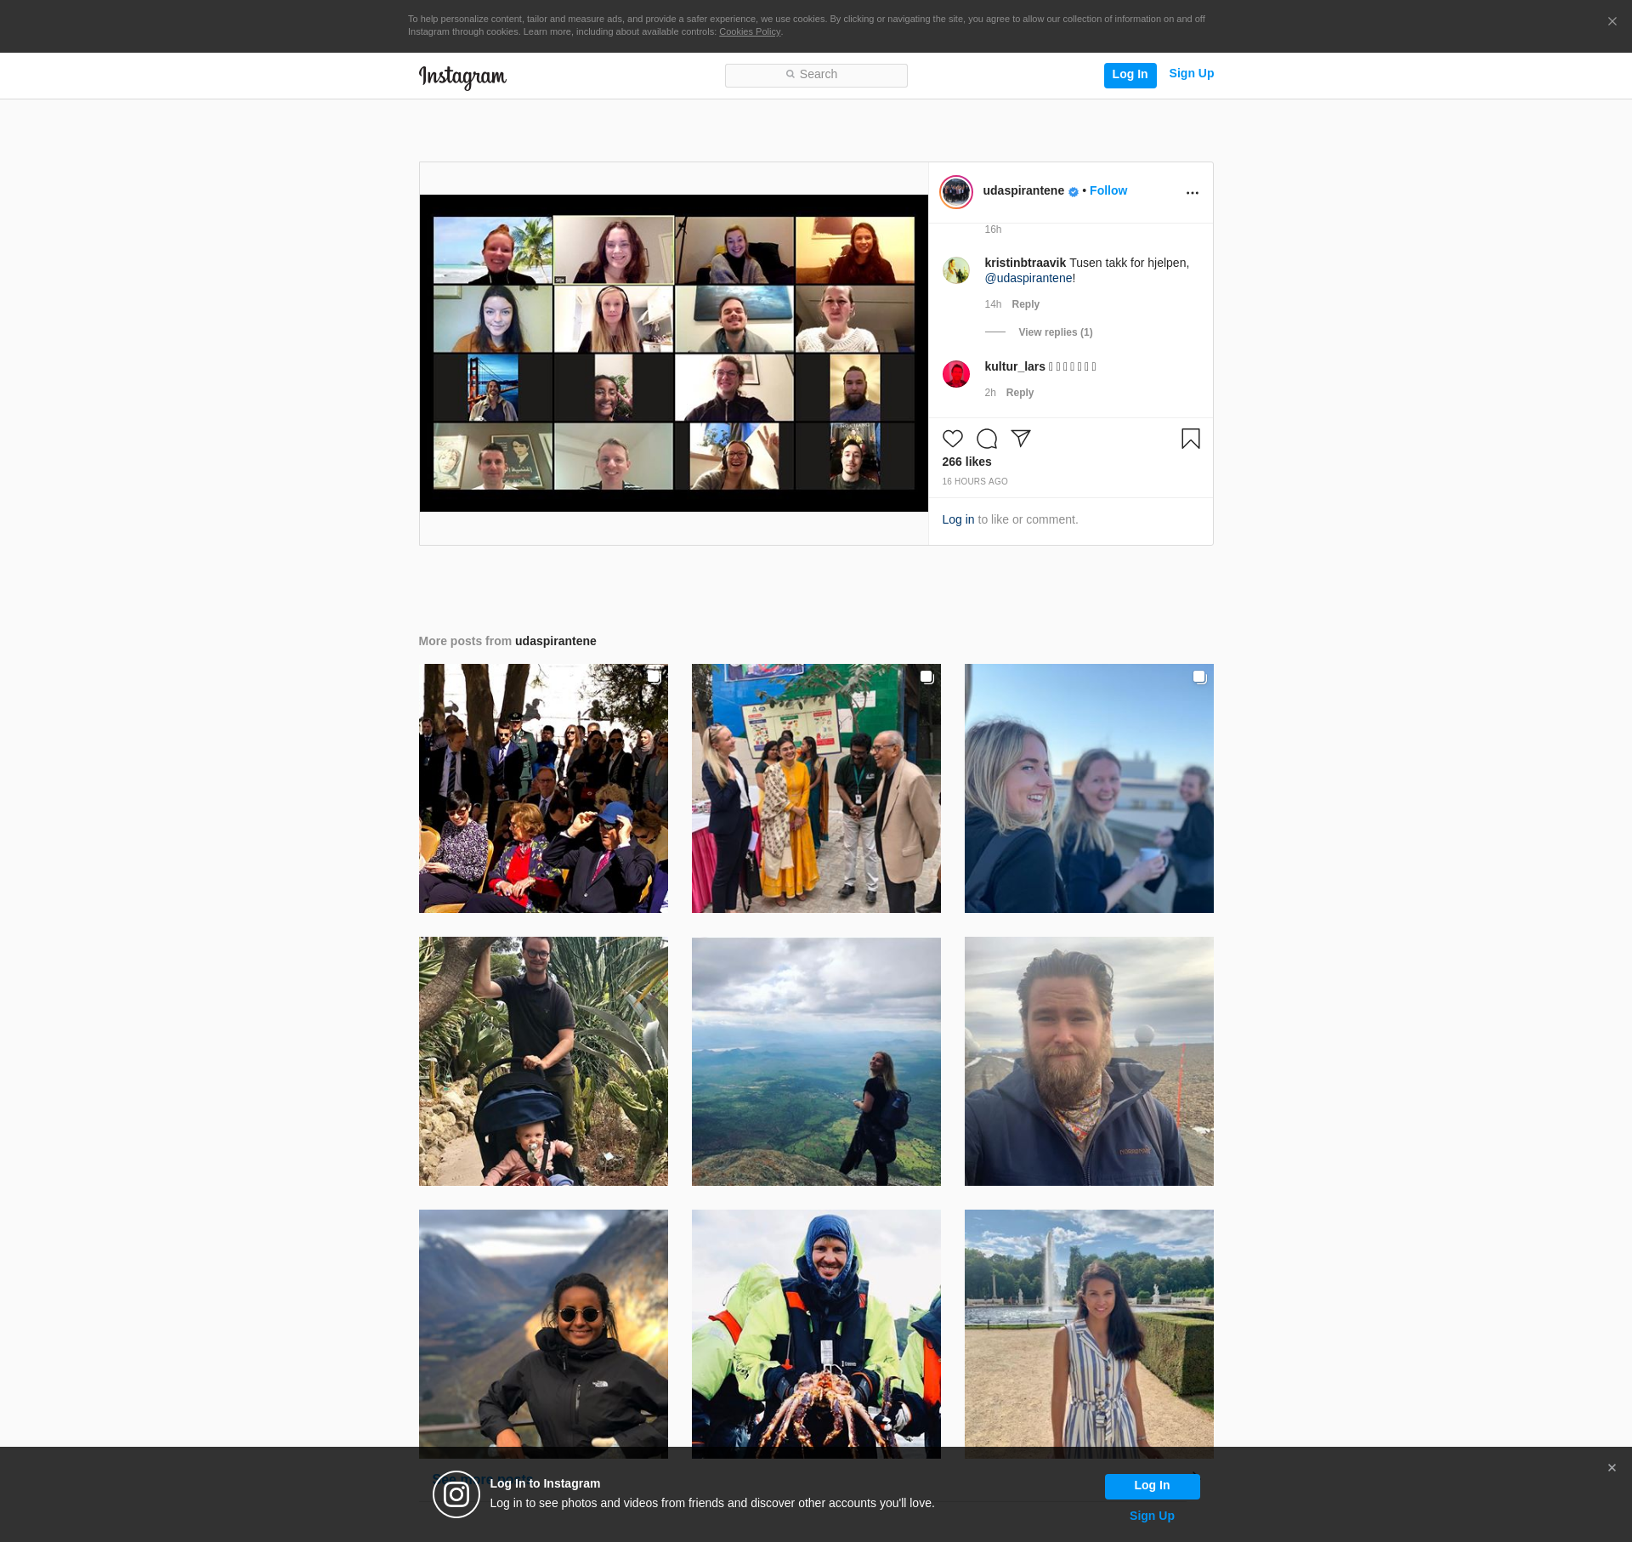Open udaspirantene profile avatar

coord(955,192)
